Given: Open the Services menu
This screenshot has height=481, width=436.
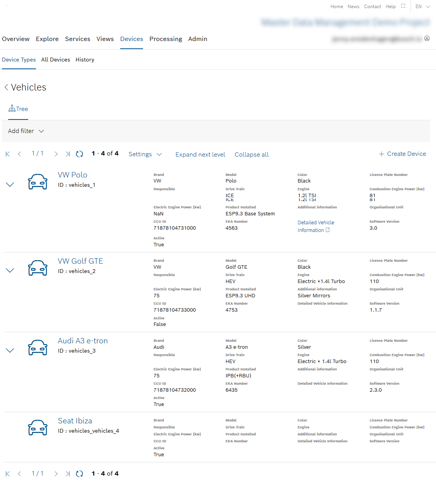Looking at the screenshot, I should [x=78, y=39].
